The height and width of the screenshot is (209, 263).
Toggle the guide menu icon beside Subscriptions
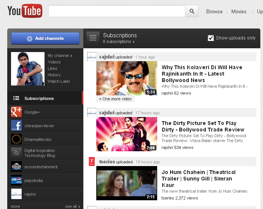point(93,38)
